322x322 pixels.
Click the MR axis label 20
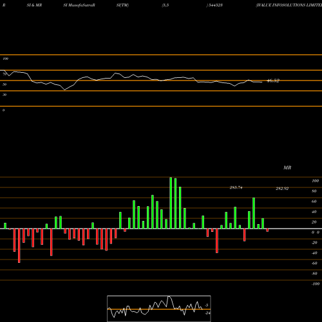[314, 222]
